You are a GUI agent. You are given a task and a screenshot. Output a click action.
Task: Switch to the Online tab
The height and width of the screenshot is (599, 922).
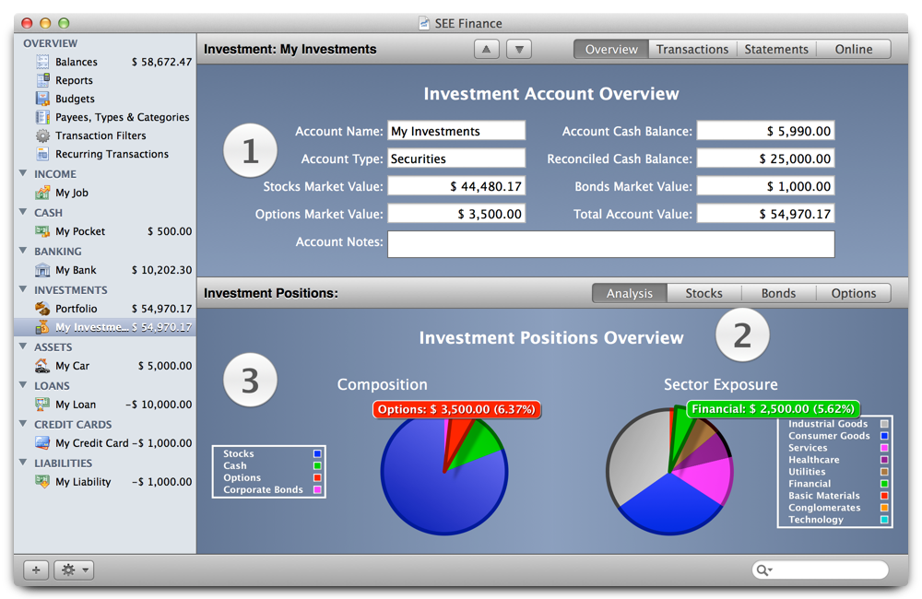pos(853,49)
